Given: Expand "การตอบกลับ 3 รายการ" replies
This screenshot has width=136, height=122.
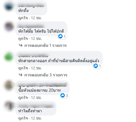Looking at the screenshot, I should click(x=46, y=75).
